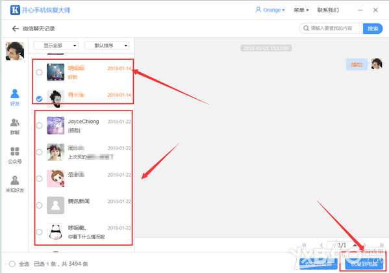Click the back arrow beside 微信聊天记录
This screenshot has width=389, height=273.
16,29
